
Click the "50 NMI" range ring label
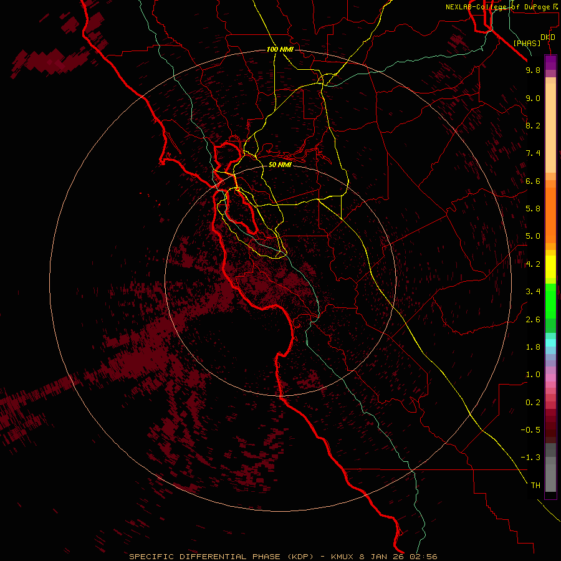pos(280,165)
